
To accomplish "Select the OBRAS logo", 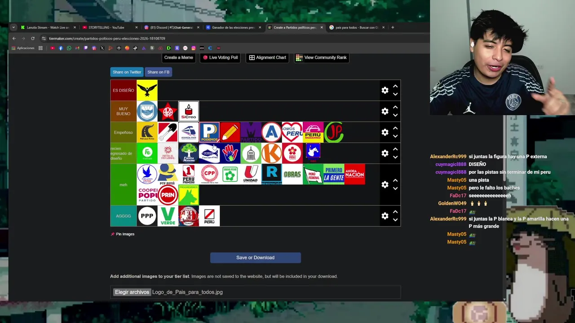I will [292, 174].
